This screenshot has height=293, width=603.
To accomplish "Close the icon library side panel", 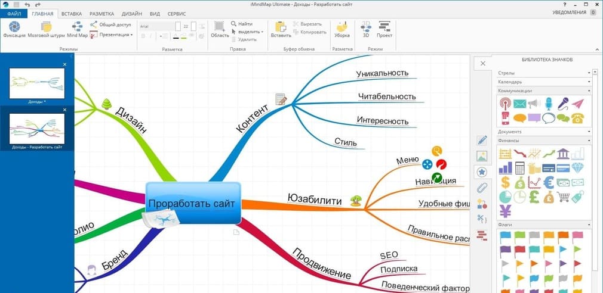I will pos(483,64).
